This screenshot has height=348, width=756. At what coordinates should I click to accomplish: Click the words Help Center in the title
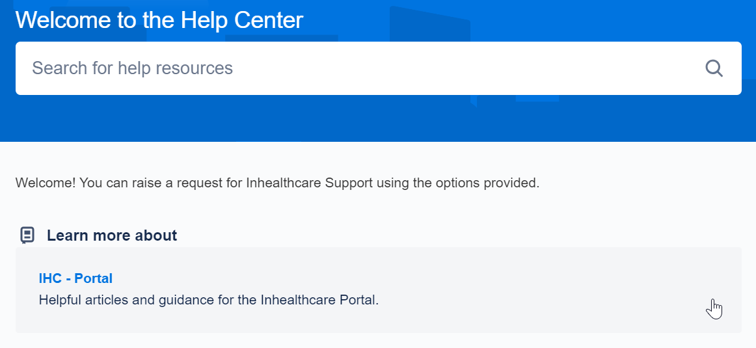point(242,20)
